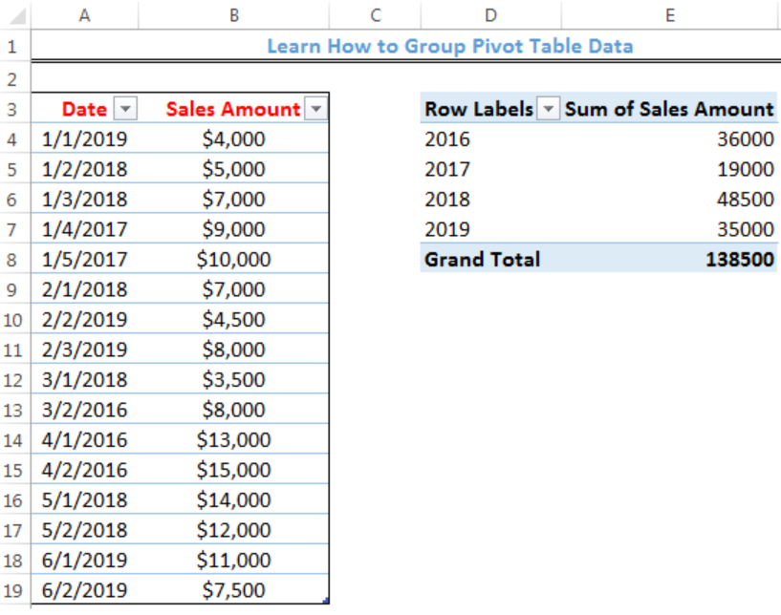The width and height of the screenshot is (781, 615).
Task: Click the cell with date 6/2/2019
Action: 84,590
